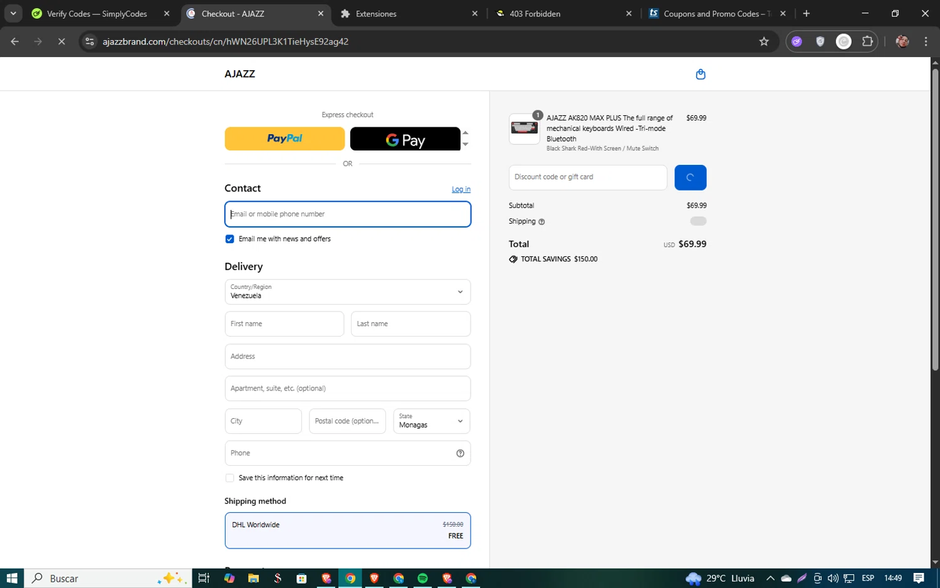
Task: Open the OneDrive tray icon
Action: tap(786, 578)
